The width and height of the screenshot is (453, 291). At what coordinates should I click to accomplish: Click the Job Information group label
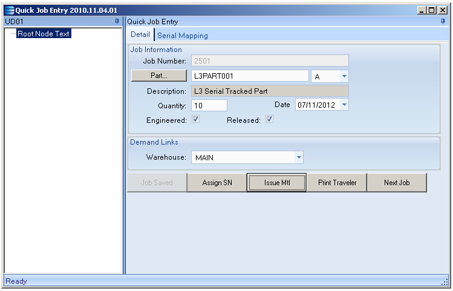coord(156,50)
